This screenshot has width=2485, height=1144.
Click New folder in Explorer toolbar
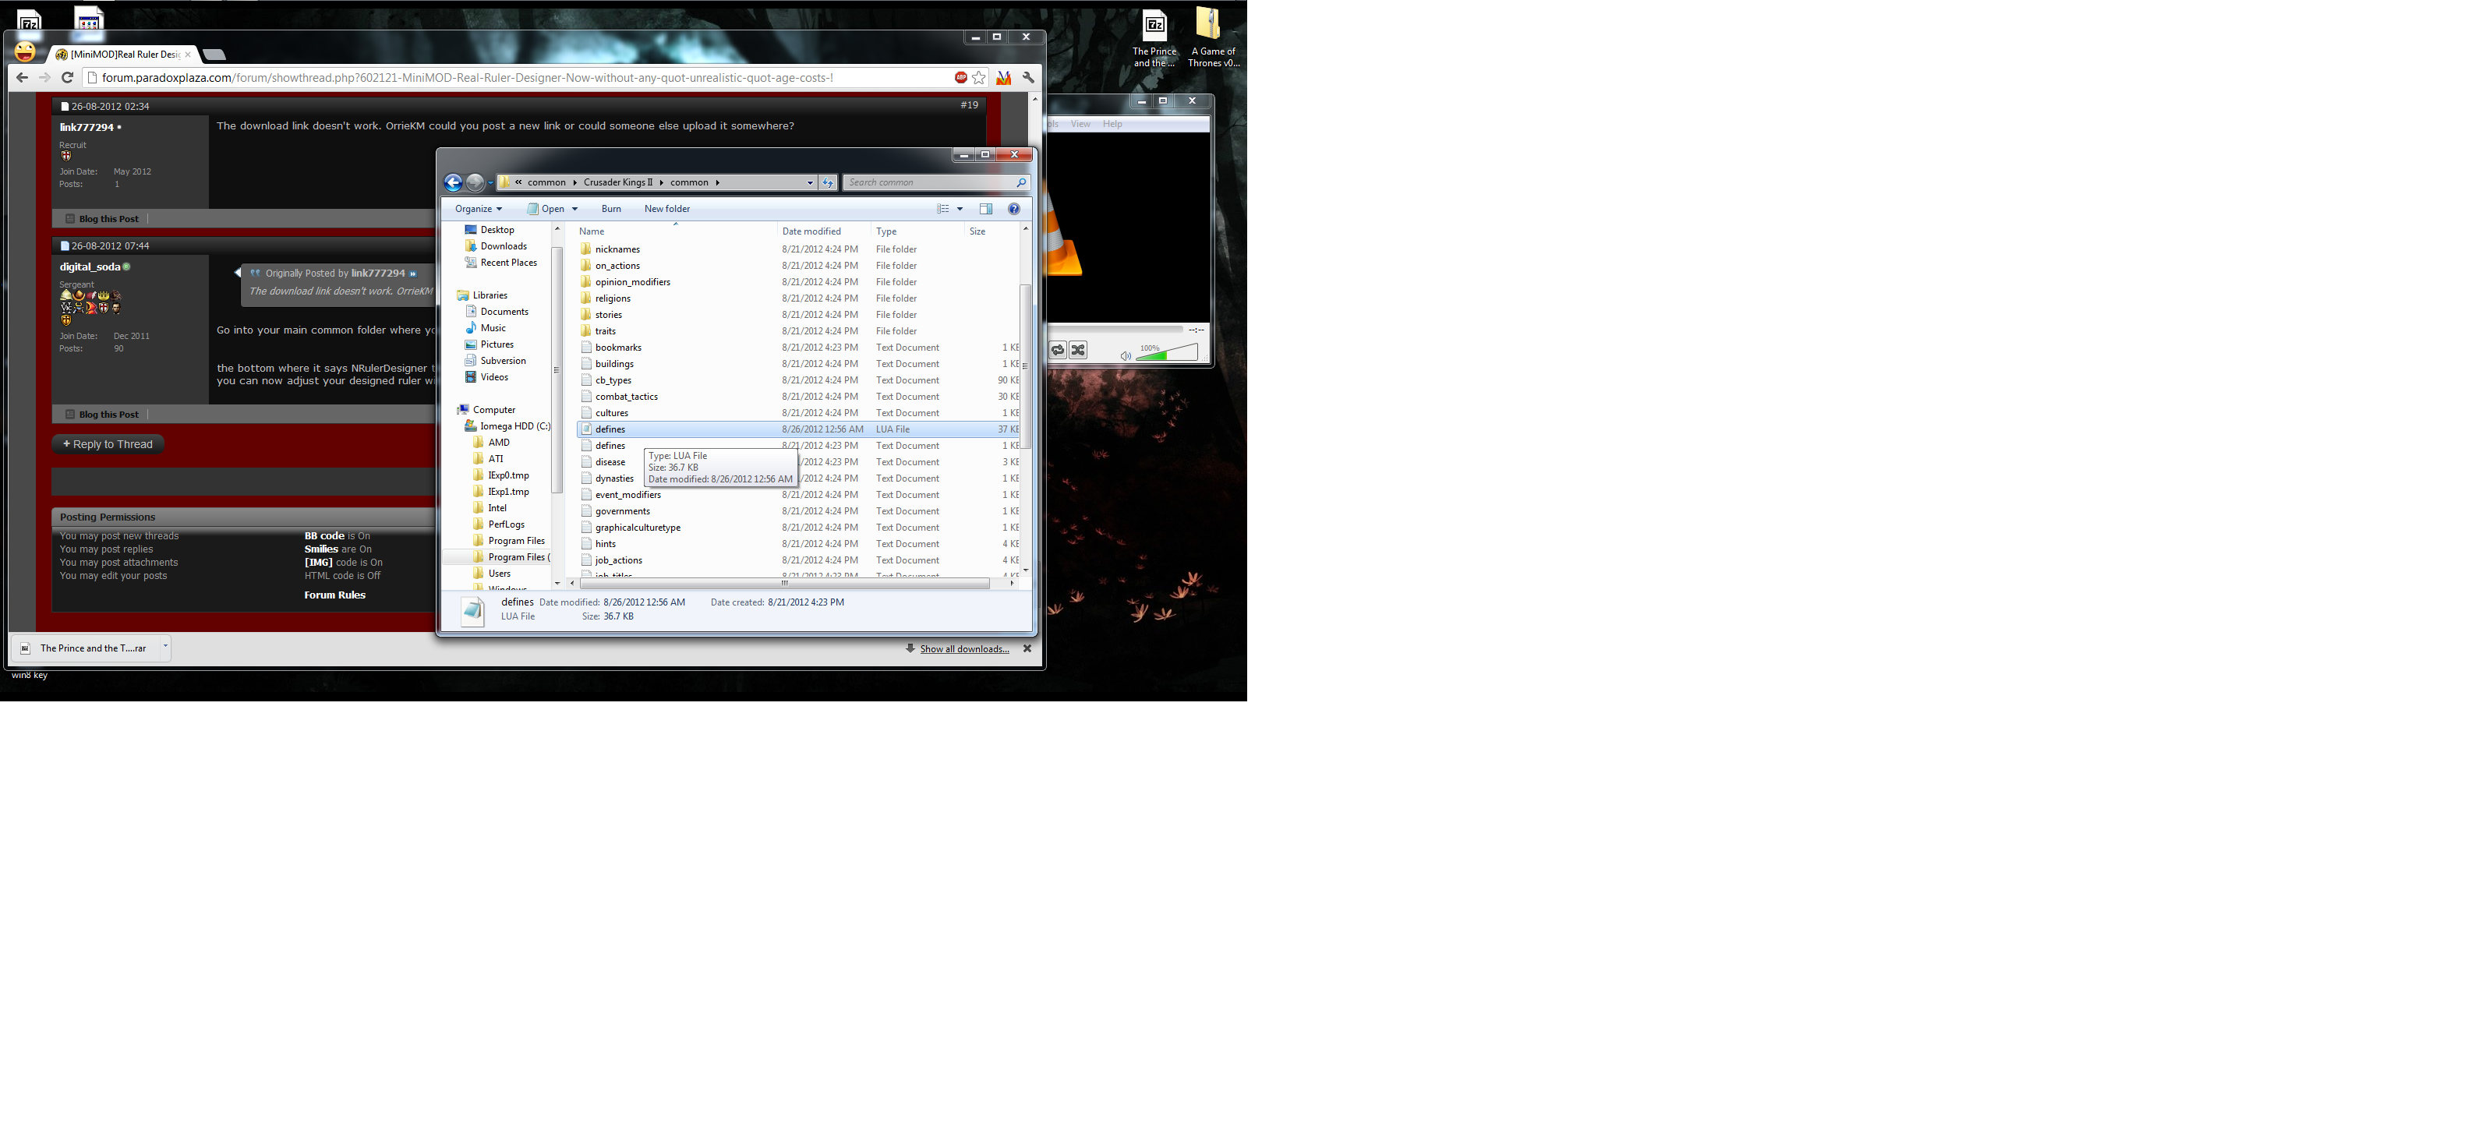(x=666, y=208)
